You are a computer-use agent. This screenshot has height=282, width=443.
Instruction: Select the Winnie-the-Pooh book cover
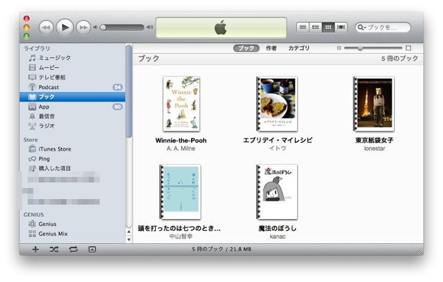tap(181, 104)
